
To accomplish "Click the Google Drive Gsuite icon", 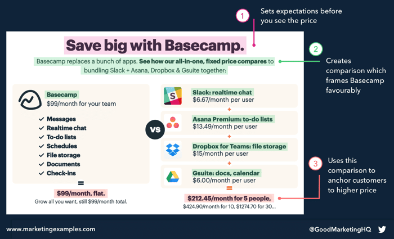I will (173, 177).
